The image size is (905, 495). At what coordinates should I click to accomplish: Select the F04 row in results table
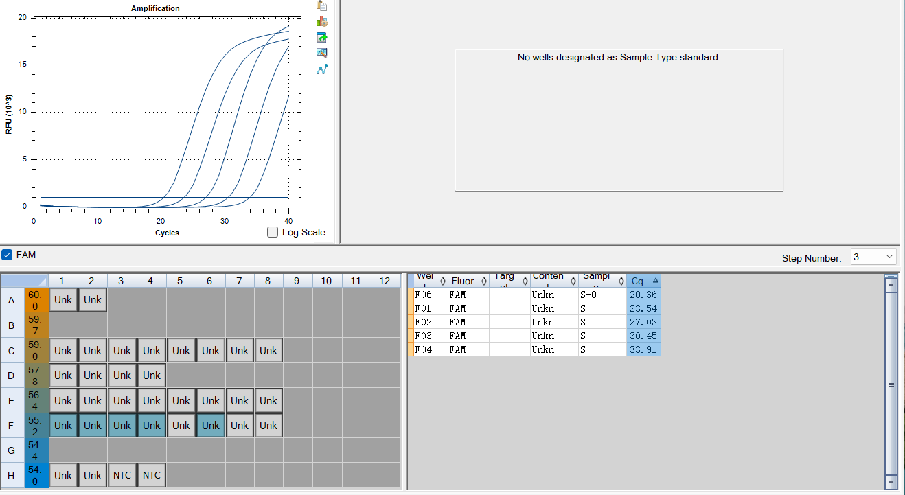536,349
